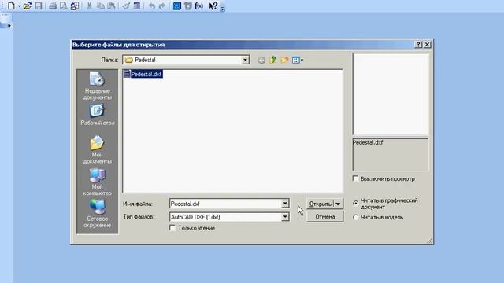Viewport: 504px width, 283px height.
Task: Click the What's This help cursor icon
Action: (x=213, y=6)
